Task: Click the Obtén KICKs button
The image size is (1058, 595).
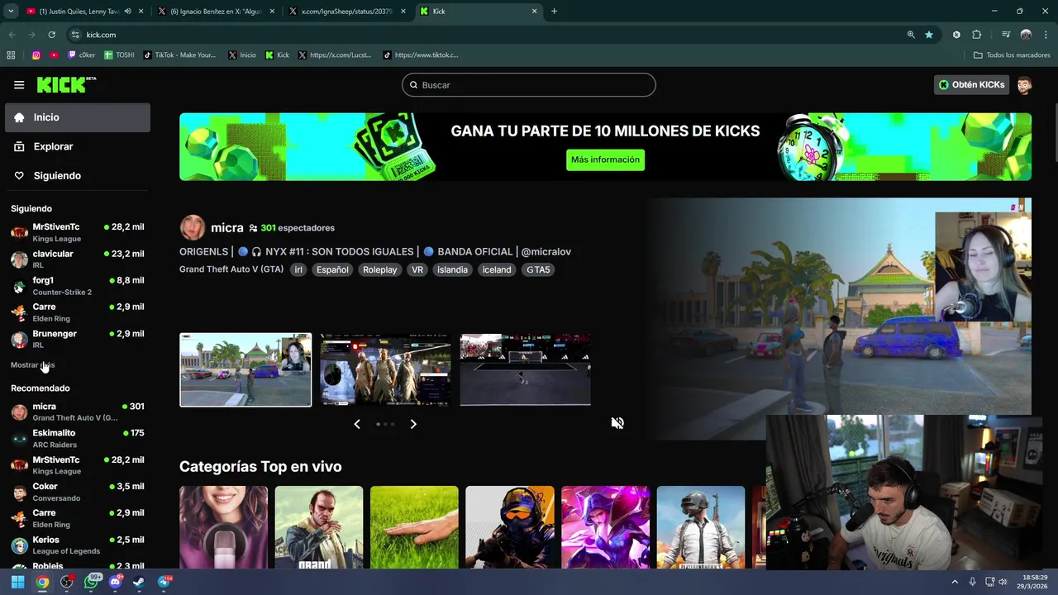Action: pos(971,85)
